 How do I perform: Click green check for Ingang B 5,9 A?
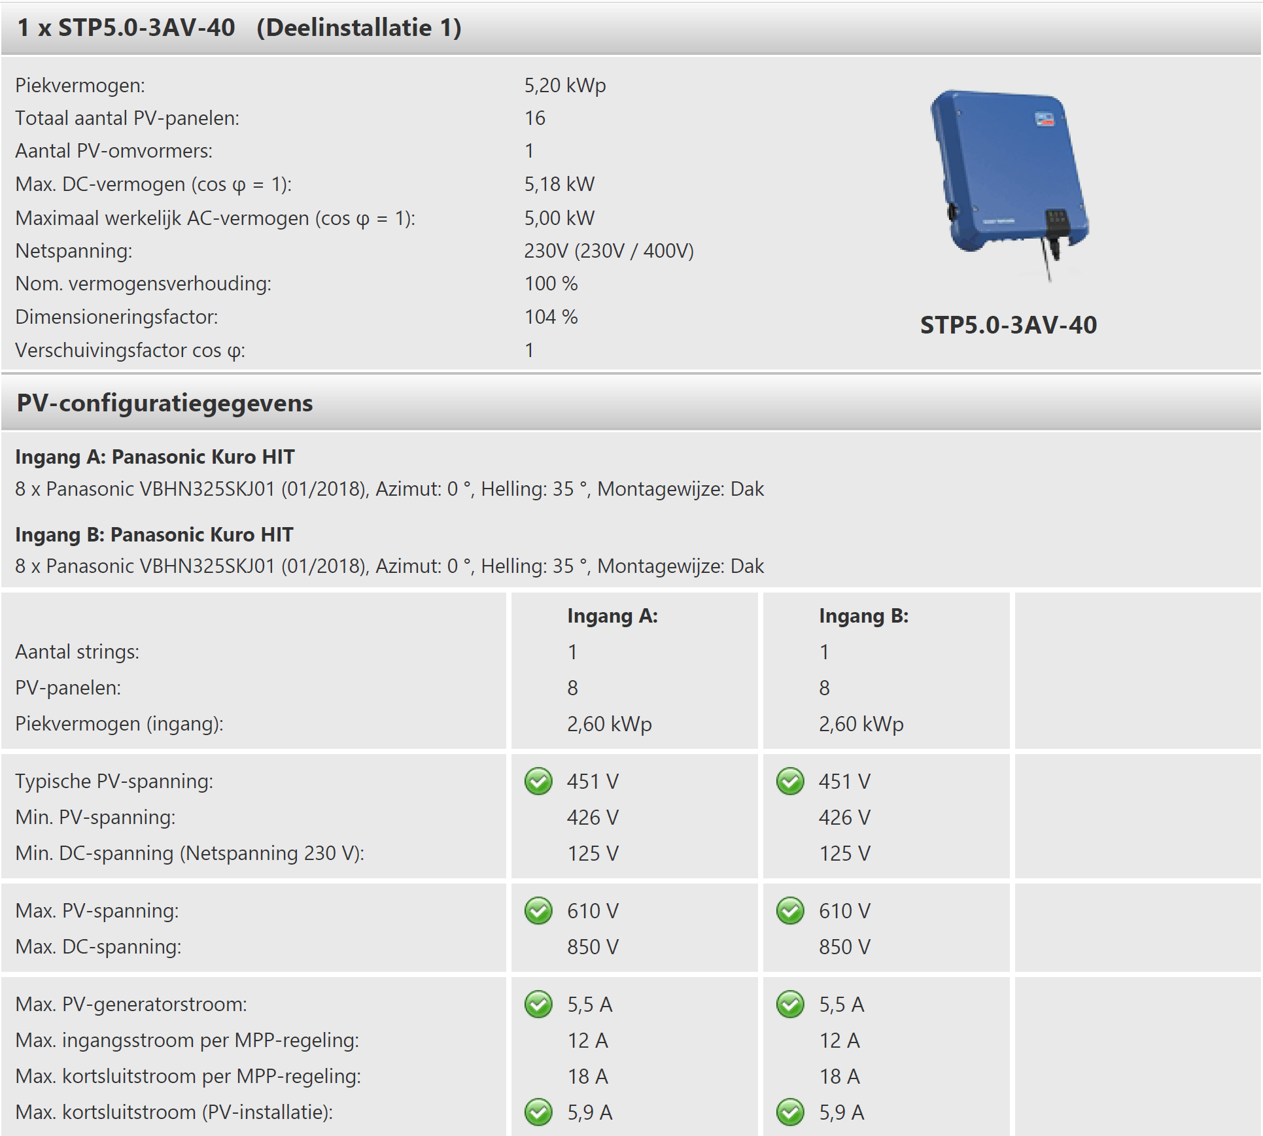click(x=790, y=1112)
